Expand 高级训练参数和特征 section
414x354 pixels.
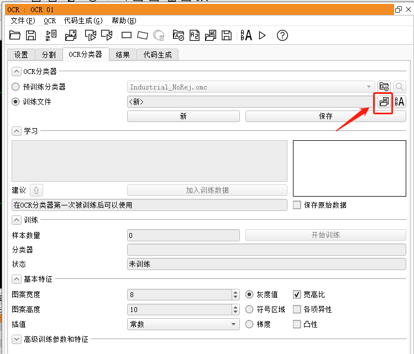click(x=16, y=339)
